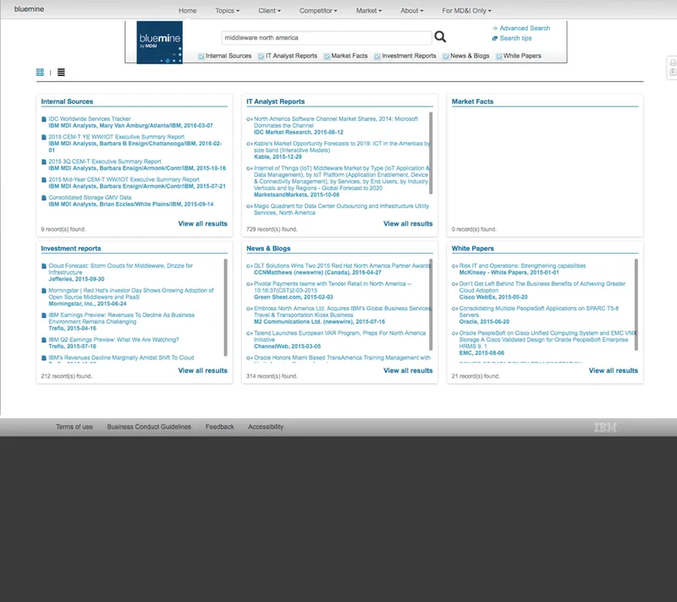Click link icon beside Kable's Market Opportunity Forecasts
The image size is (677, 602).
(249, 144)
